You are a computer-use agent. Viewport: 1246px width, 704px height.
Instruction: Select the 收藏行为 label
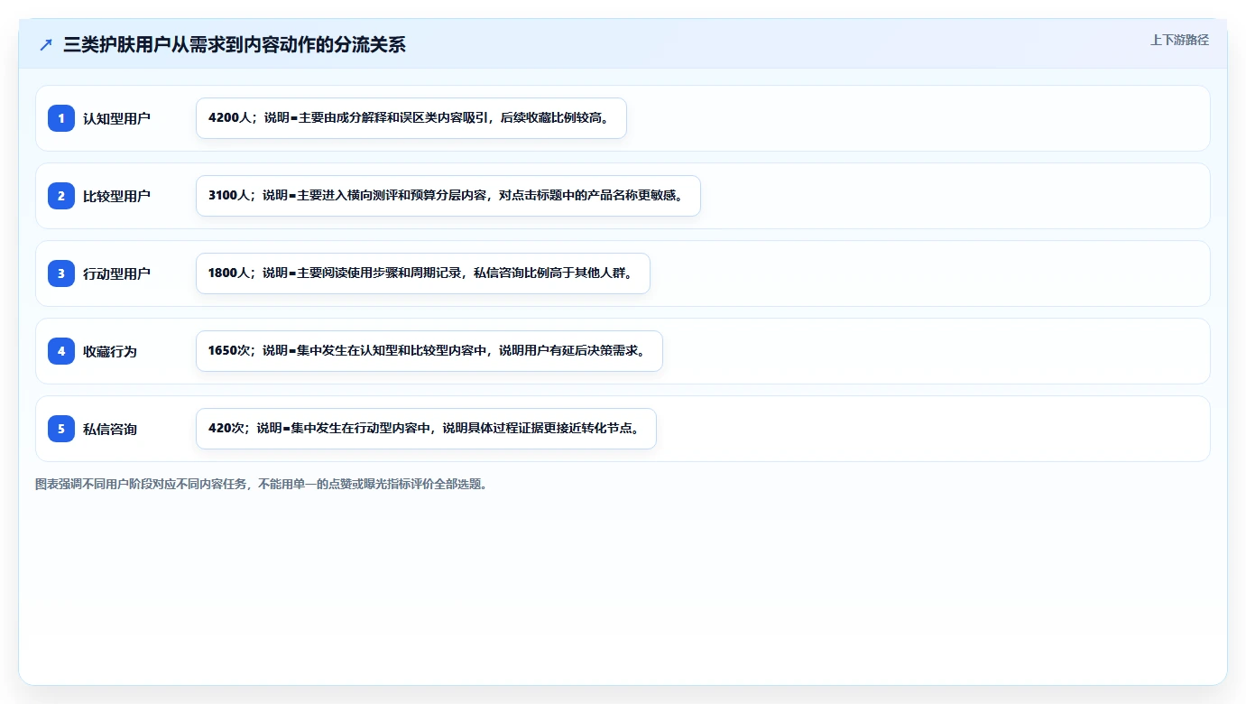tap(110, 351)
